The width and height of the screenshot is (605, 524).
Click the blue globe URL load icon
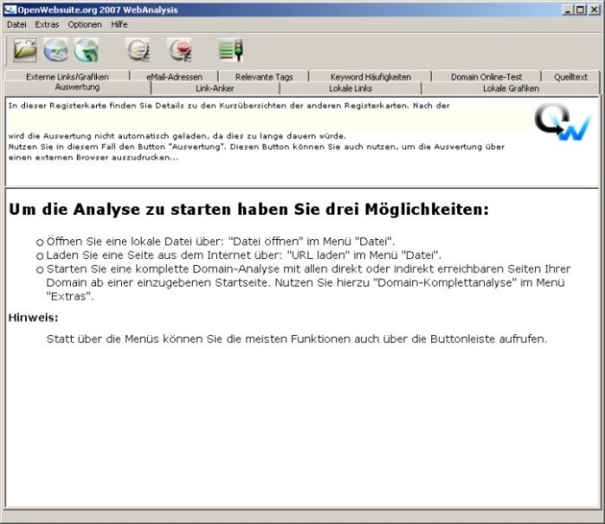[56, 50]
